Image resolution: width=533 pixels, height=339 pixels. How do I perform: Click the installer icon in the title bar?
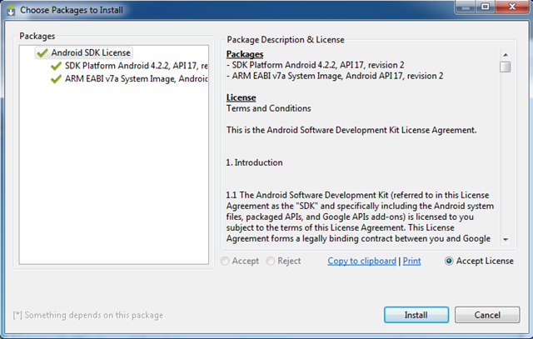(11, 10)
